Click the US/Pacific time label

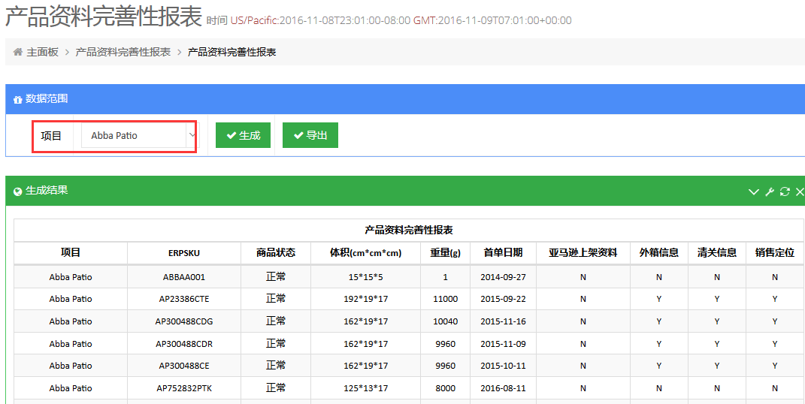[254, 20]
